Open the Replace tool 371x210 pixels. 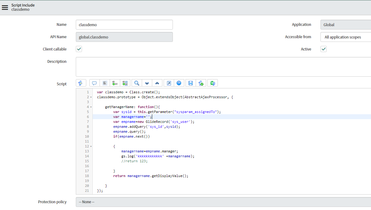[x=115, y=83]
